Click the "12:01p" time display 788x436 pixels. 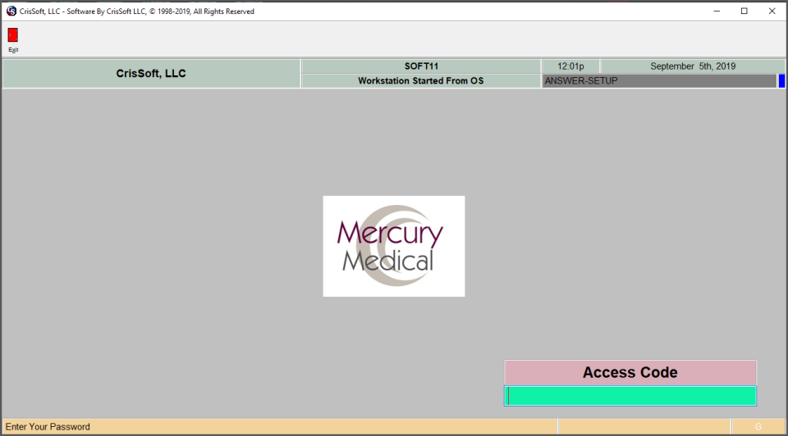coord(570,66)
